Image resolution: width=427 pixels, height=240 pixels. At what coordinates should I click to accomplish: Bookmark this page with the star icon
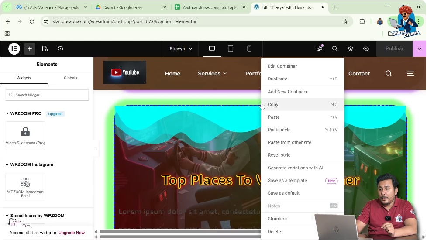coord(345,21)
